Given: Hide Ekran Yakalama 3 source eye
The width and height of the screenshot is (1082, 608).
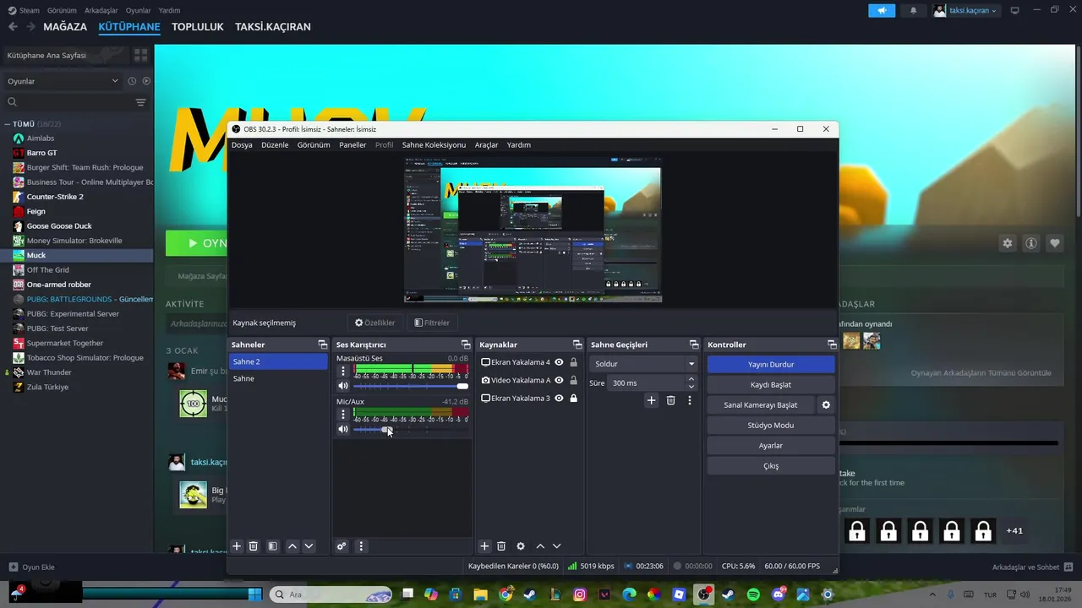Looking at the screenshot, I should tap(559, 398).
